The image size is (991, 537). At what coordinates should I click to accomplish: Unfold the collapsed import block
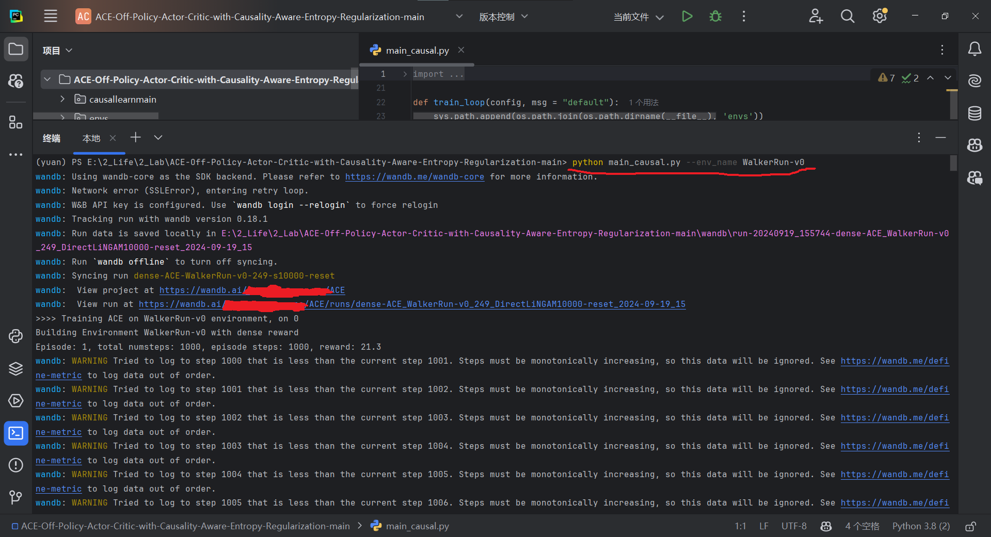[x=405, y=74]
